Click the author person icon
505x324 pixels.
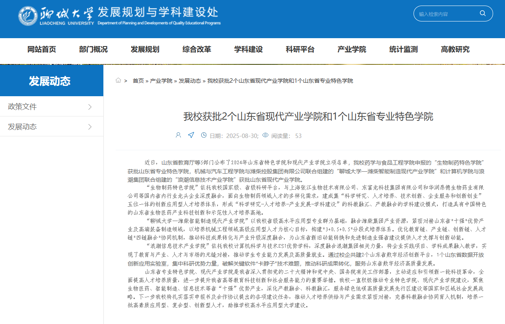(178, 135)
